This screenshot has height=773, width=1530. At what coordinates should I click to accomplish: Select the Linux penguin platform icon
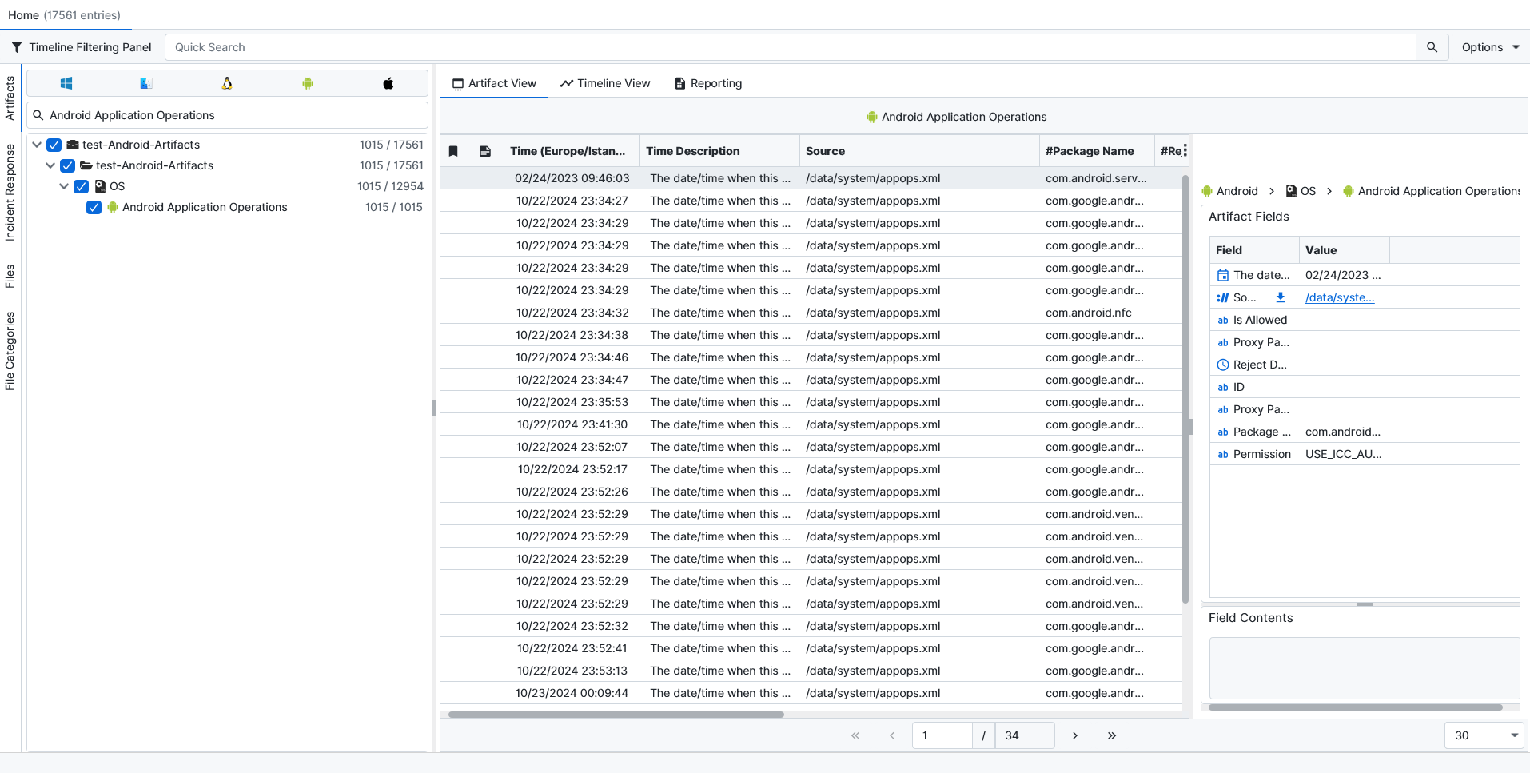[x=227, y=83]
